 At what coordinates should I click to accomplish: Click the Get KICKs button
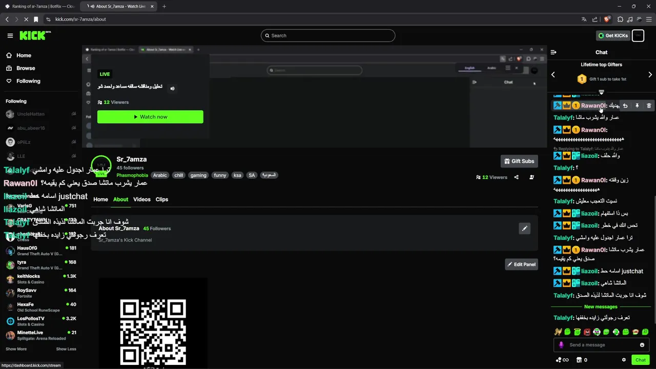(x=612, y=35)
